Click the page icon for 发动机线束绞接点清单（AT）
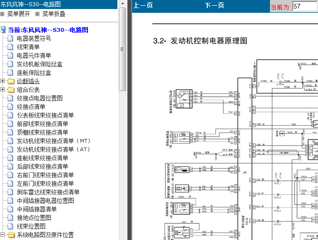Viewport: 318px width, 240px height. coord(10,149)
